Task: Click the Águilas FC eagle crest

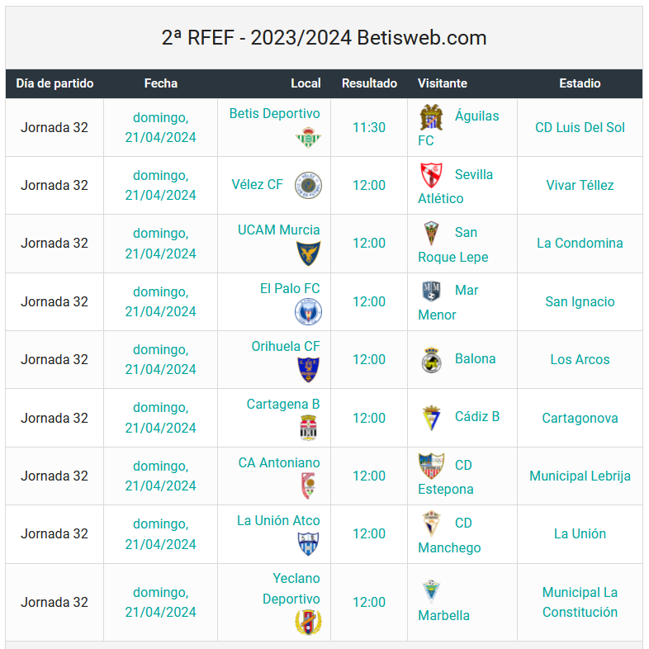Action: 431,117
